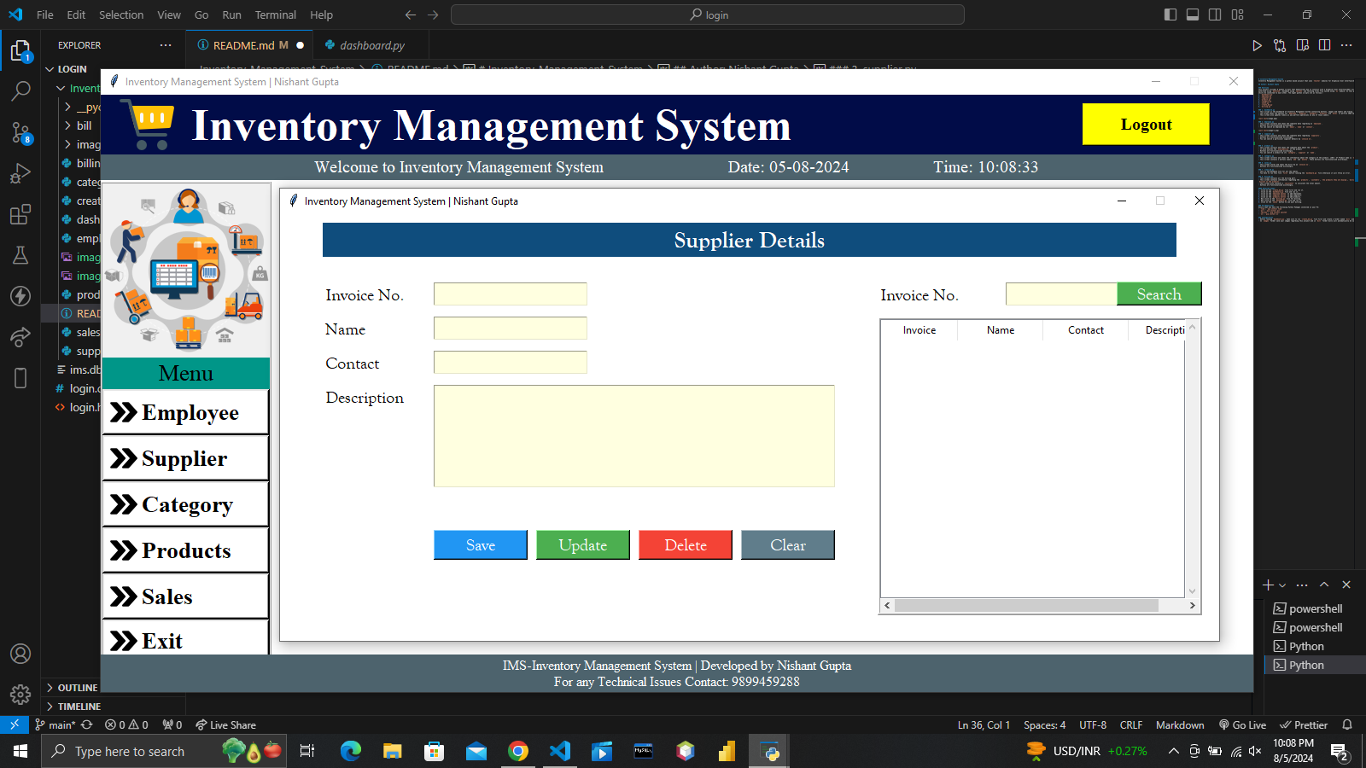
Task: Click the Run file play icon
Action: tap(1257, 45)
